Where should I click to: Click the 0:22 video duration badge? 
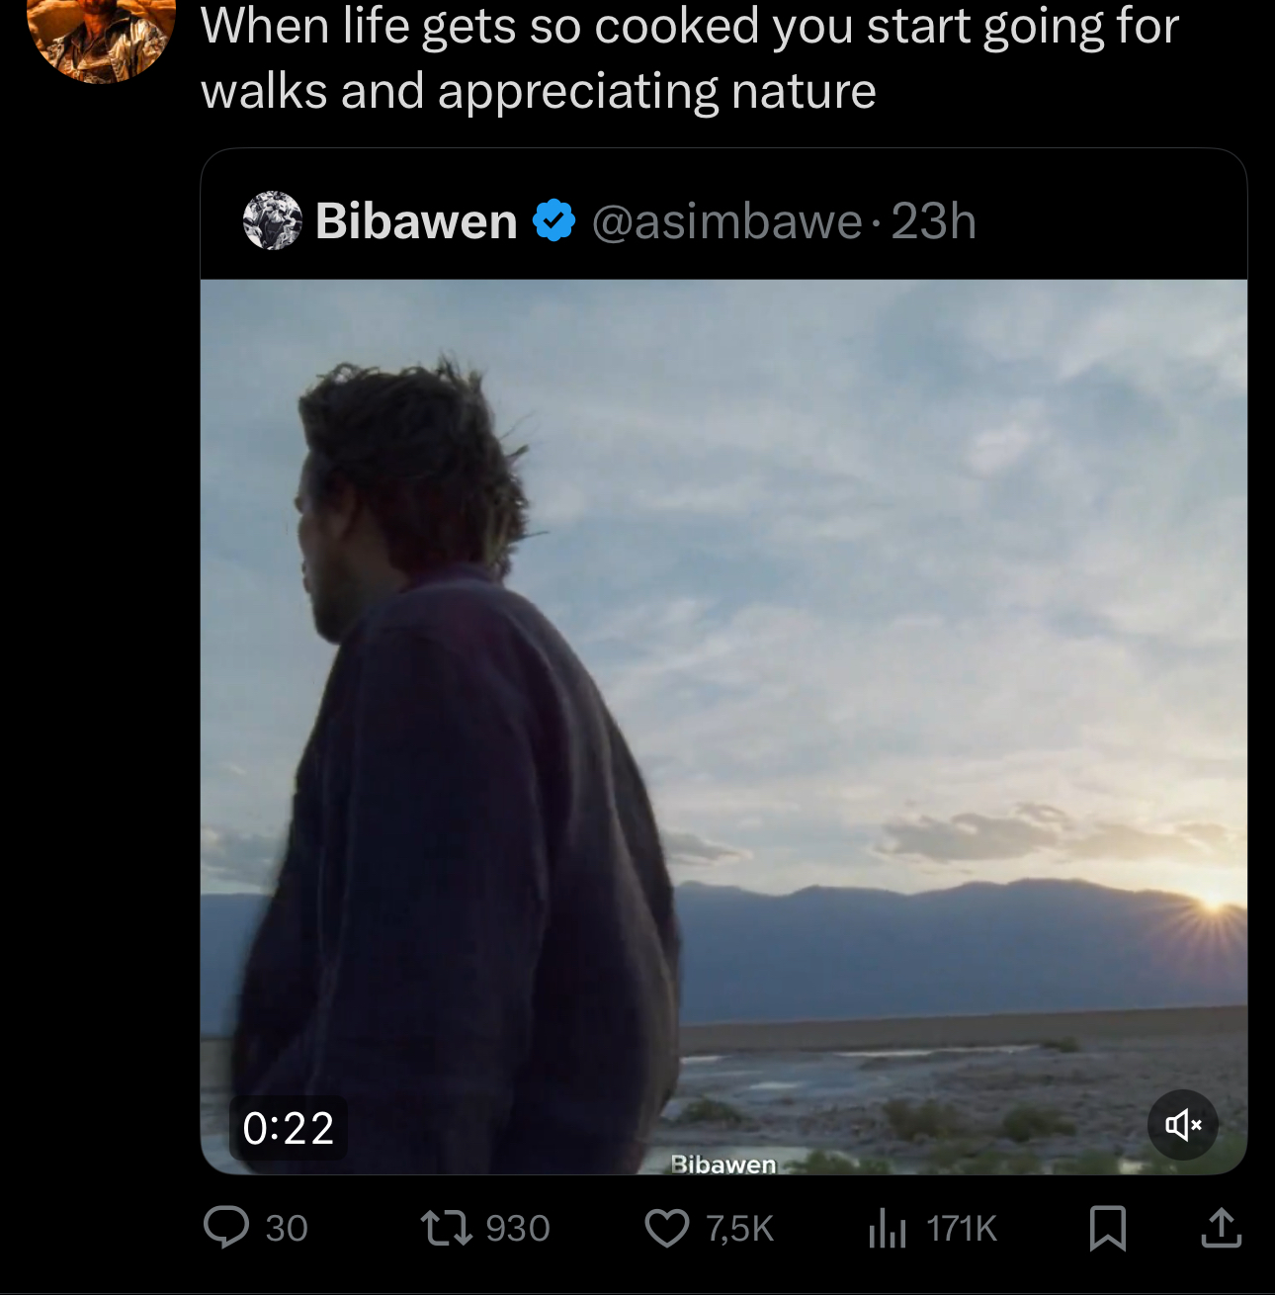(288, 1128)
